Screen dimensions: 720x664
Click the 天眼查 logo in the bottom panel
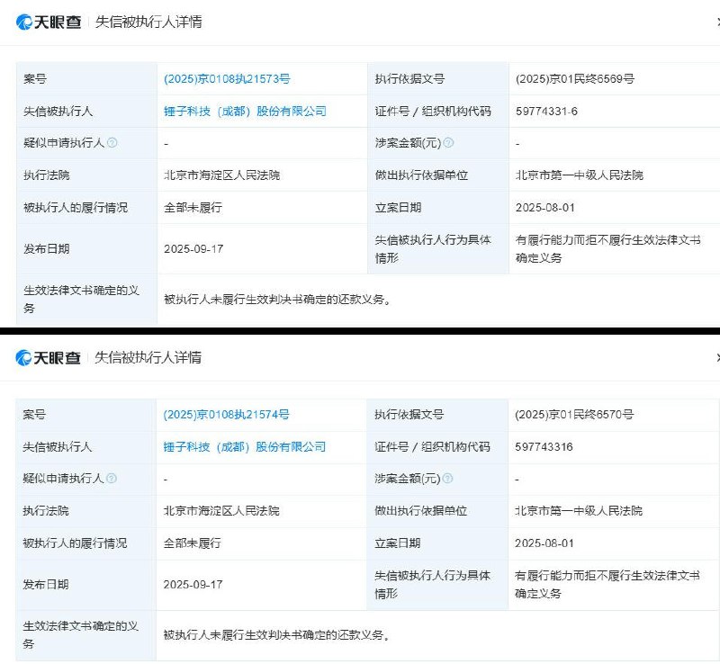49,358
